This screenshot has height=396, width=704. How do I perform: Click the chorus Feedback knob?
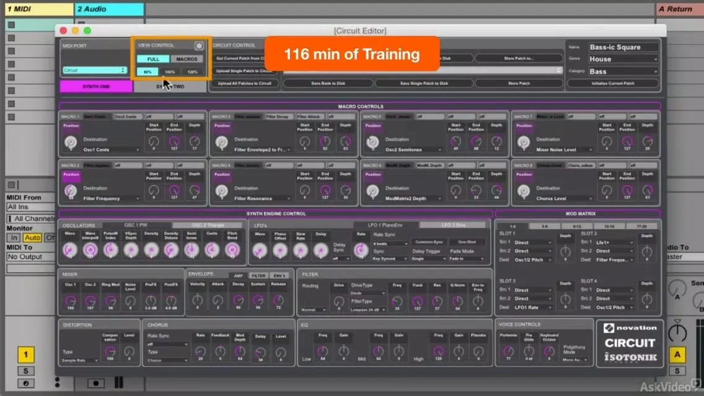pos(220,351)
